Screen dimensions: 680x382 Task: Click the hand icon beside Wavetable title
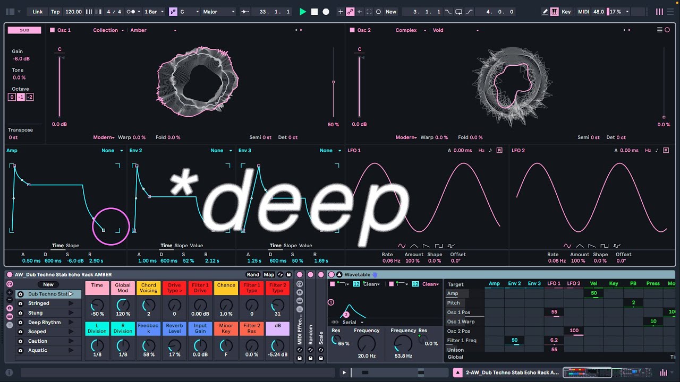point(375,274)
